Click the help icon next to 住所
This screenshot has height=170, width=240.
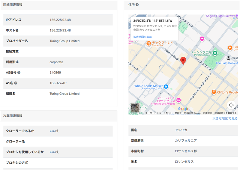click(x=137, y=5)
